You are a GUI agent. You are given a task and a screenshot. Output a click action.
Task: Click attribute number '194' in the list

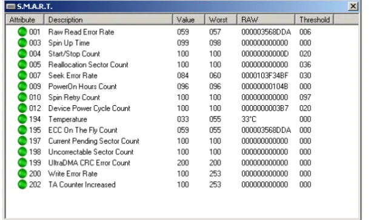[x=35, y=119]
